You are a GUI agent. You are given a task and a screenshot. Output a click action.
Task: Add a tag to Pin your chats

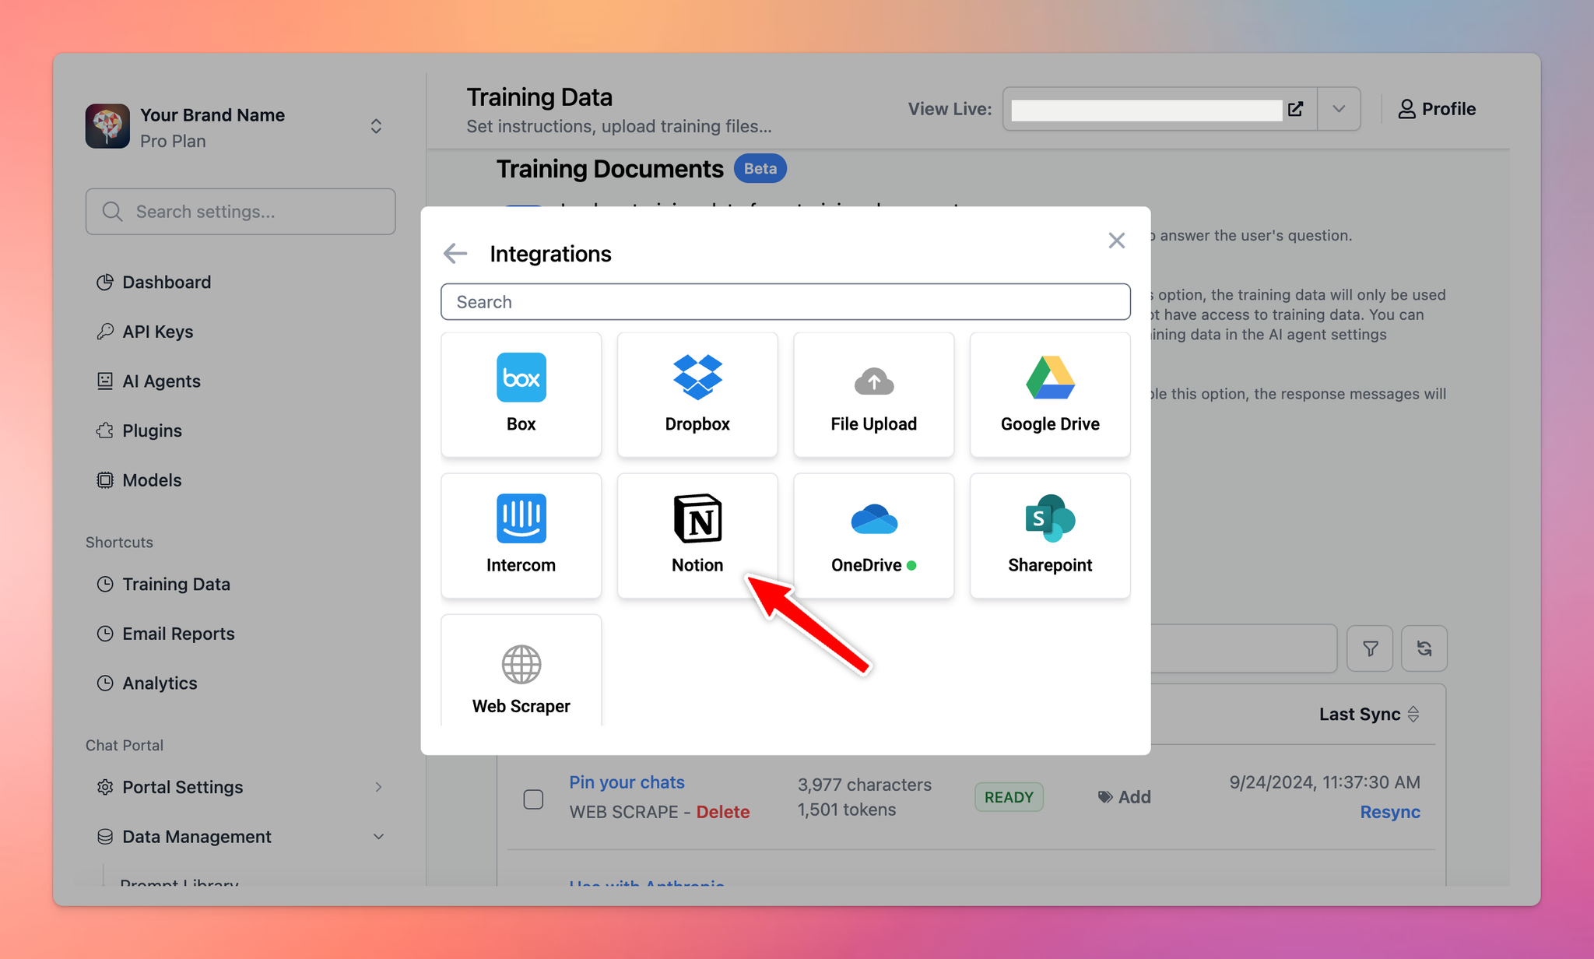1124,797
